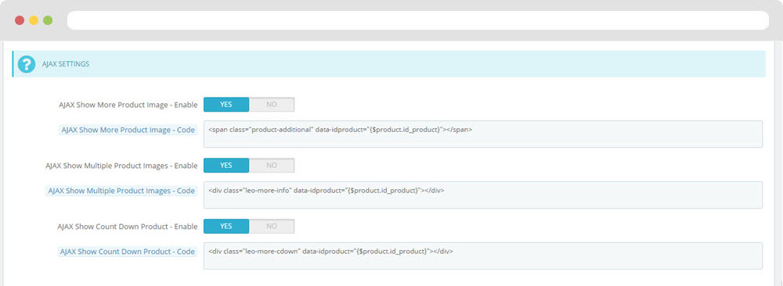Click the Show More Product Image code field

coord(483,134)
